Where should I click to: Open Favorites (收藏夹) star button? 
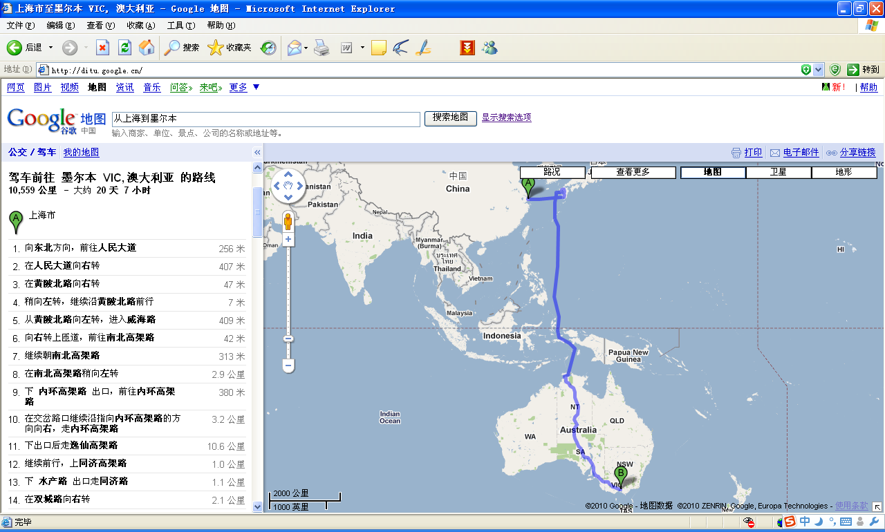coord(230,48)
